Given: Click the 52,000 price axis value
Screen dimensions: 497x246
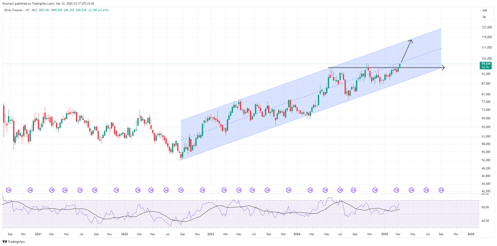Looking at the screenshot, I should coord(485,160).
